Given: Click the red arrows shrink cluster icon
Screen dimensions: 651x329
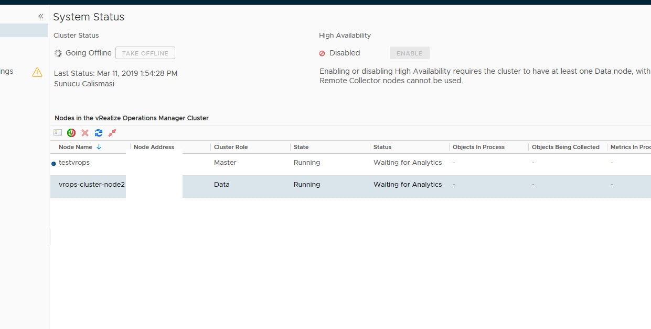Looking at the screenshot, I should (112, 133).
